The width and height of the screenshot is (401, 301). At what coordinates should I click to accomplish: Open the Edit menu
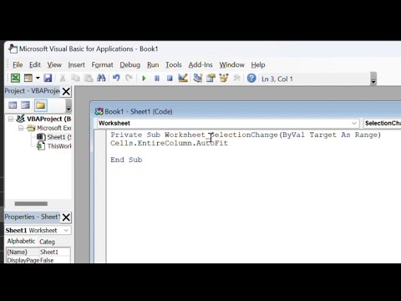(35, 64)
